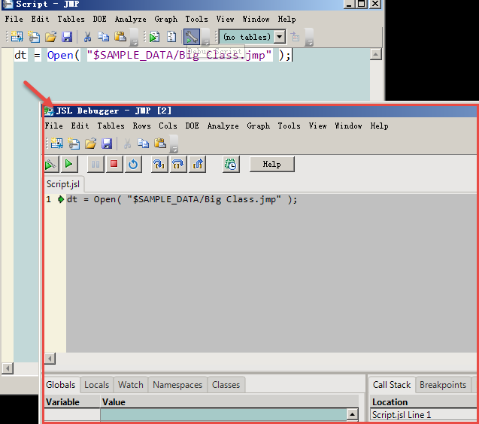This screenshot has width=479, height=424.
Task: Open DOE menu in Script window
Action: [x=99, y=19]
